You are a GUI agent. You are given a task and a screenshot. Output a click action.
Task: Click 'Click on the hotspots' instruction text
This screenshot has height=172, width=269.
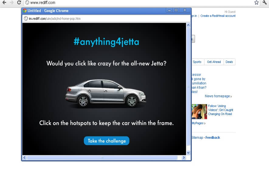pos(106,123)
